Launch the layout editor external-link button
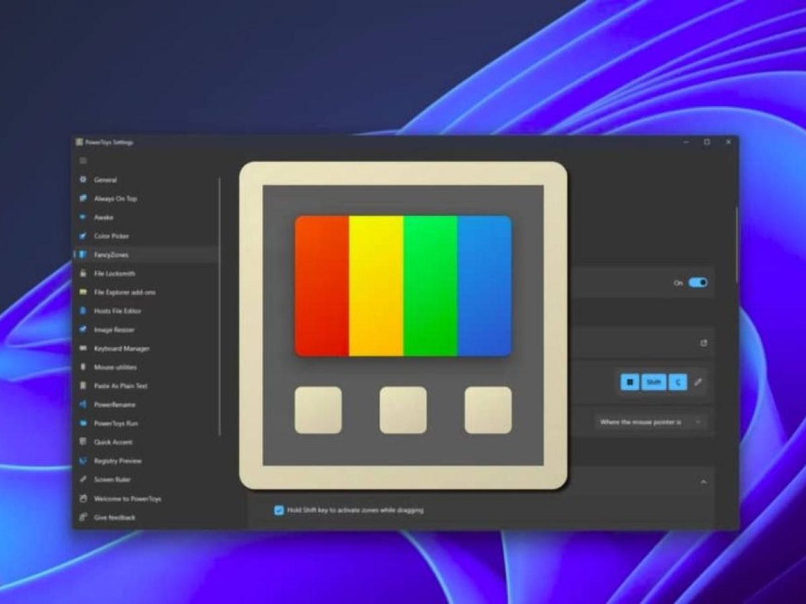 click(x=703, y=343)
